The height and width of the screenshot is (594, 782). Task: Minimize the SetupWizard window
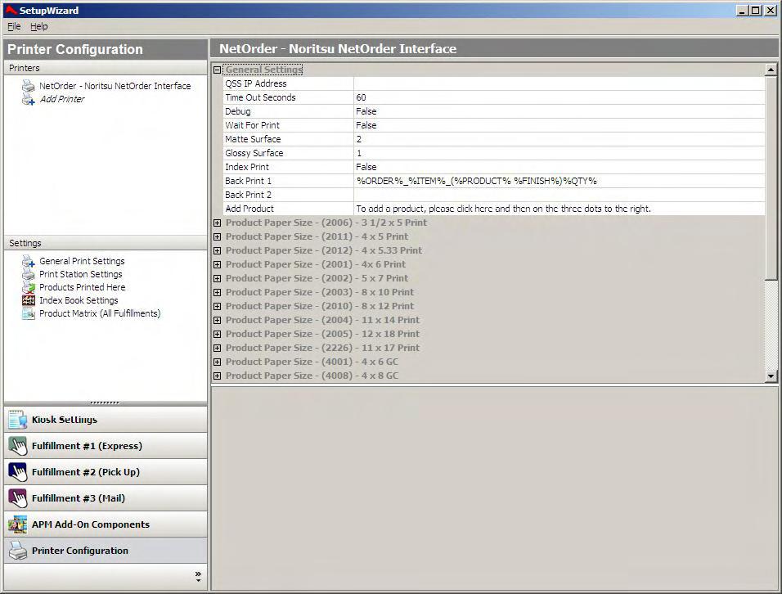tap(742, 11)
